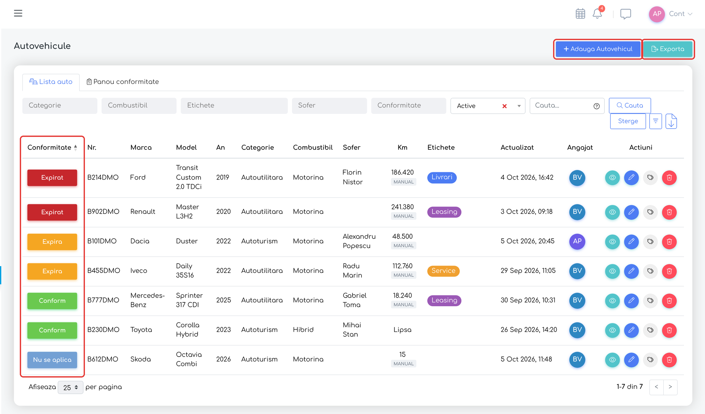Click the Adauga Autovehicul button
This screenshot has height=414, width=705.
click(598, 49)
